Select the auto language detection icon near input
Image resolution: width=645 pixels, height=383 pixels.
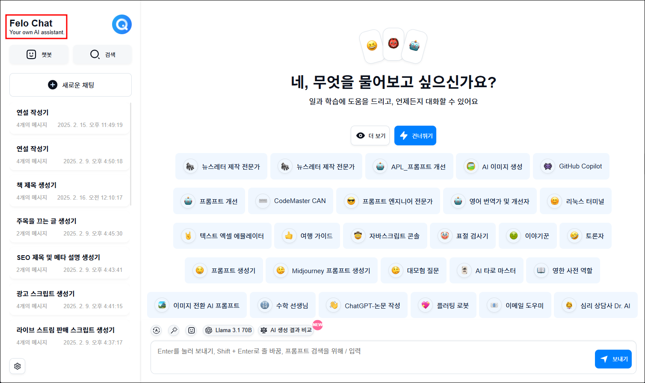pos(156,330)
